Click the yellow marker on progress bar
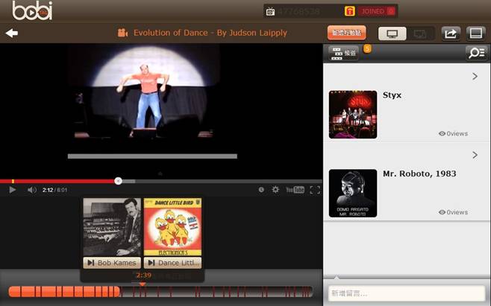This screenshot has height=306, width=491. pos(13,181)
